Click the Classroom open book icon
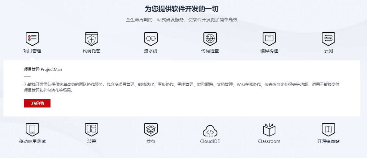This screenshot has width=367, height=158. (269, 130)
